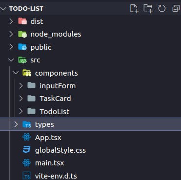The width and height of the screenshot is (181, 180).
Task: Click the red dist folder icon
Action: [x=22, y=21]
